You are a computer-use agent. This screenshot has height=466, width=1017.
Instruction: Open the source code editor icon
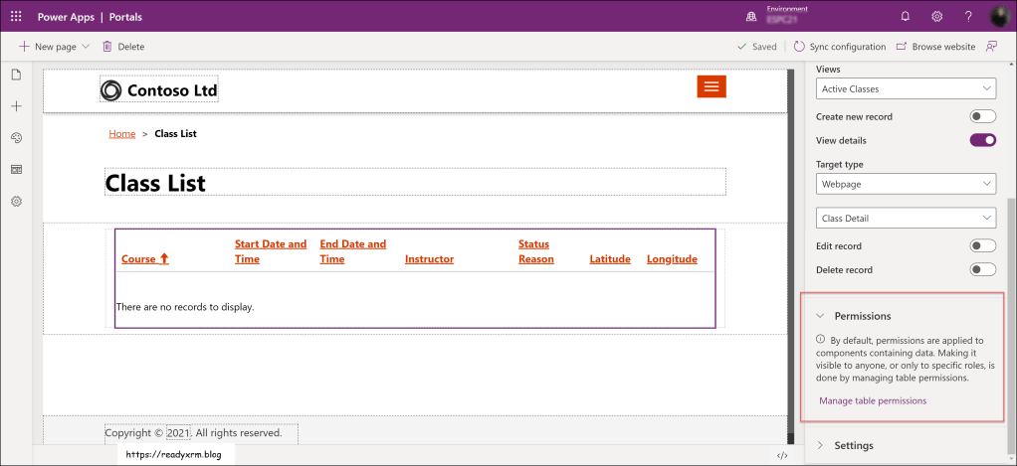[782, 455]
